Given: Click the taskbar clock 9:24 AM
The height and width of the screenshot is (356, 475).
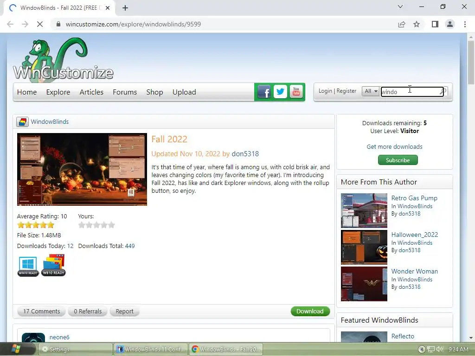Looking at the screenshot, I should click(458, 350).
